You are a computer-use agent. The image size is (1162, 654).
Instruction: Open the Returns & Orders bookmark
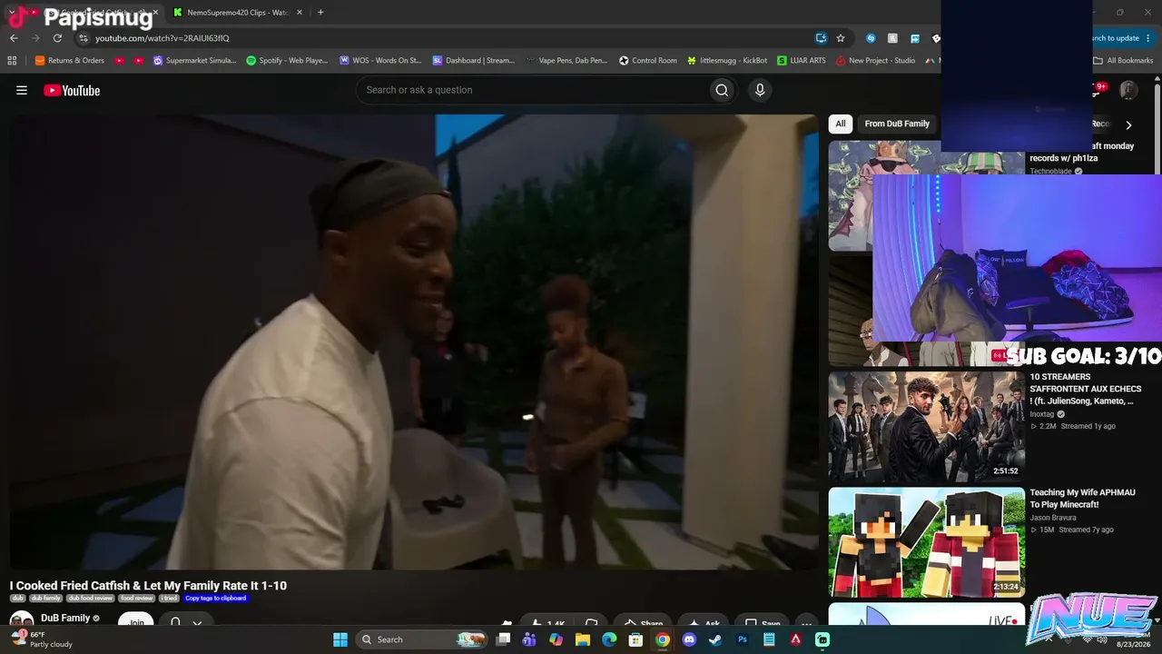pos(70,61)
